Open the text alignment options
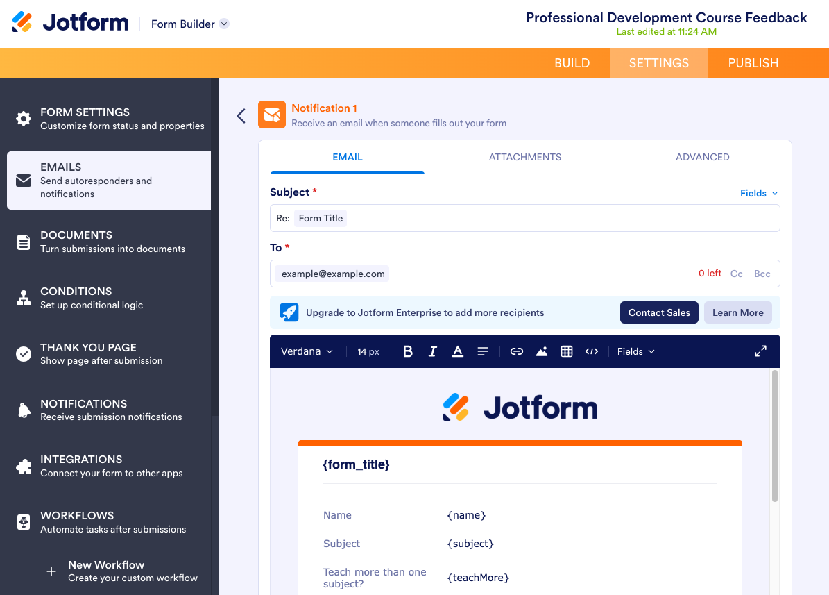 pyautogui.click(x=483, y=351)
